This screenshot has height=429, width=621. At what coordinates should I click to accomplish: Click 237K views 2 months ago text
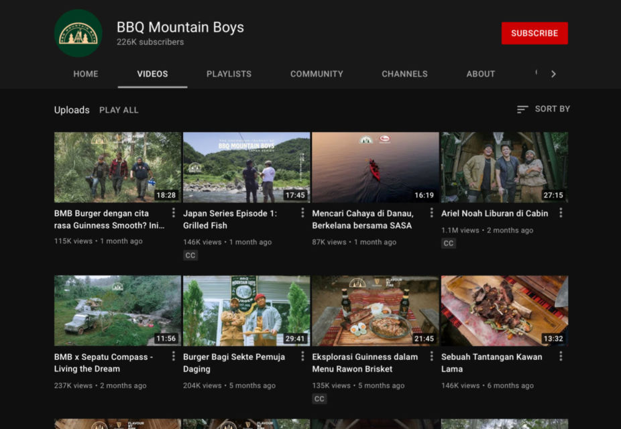[100, 385]
